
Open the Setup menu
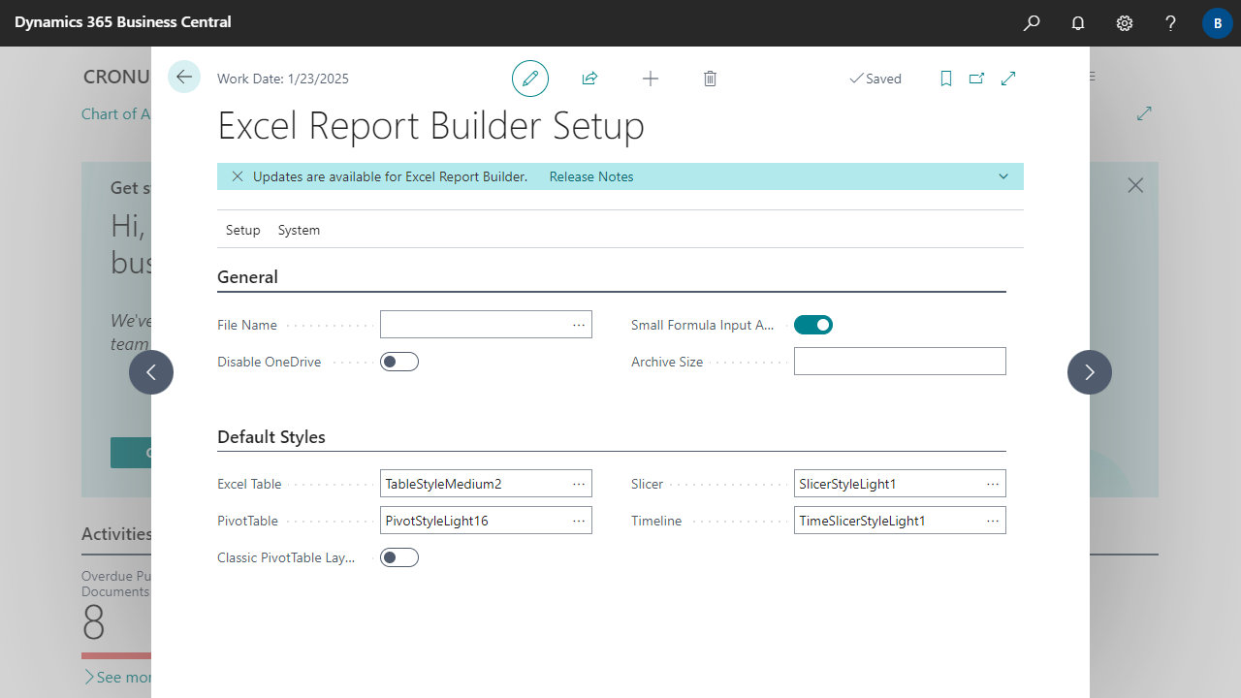[242, 230]
